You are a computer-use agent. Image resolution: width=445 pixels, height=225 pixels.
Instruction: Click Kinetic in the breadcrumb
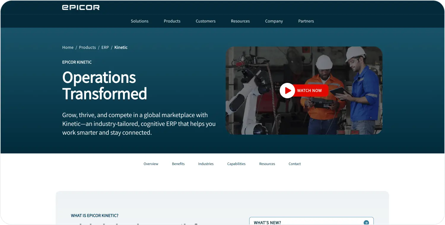coord(121,47)
